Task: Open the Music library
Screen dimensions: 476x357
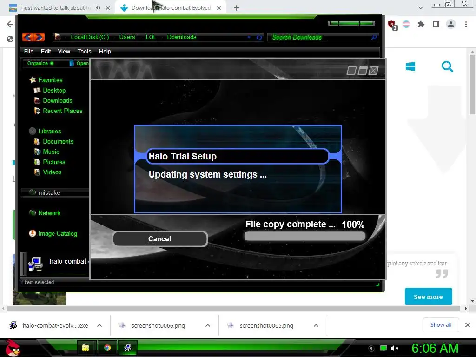Action: pos(47,152)
